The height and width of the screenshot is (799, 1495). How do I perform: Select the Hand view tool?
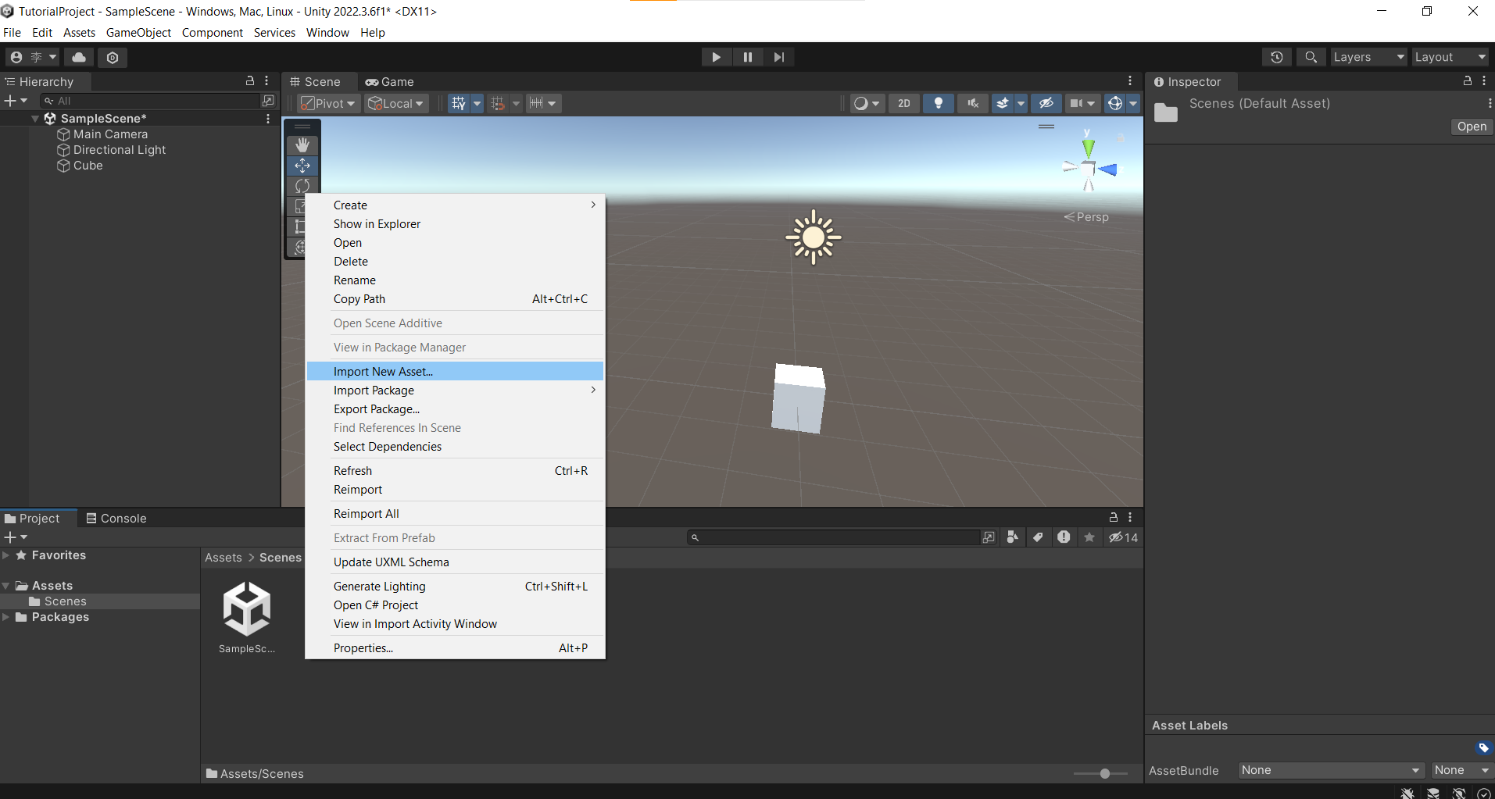[x=302, y=145]
